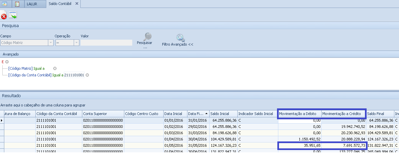Open the Operação dropdown
The width and height of the screenshot is (399, 154).
click(x=76, y=43)
